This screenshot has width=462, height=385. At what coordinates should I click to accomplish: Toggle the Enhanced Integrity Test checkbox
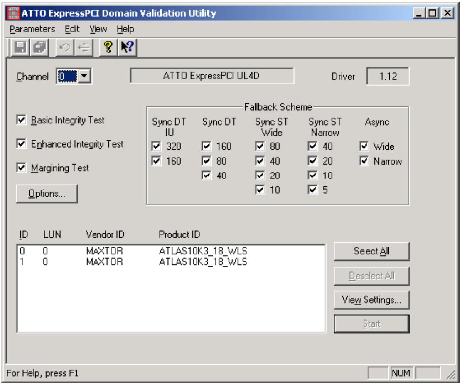point(21,144)
